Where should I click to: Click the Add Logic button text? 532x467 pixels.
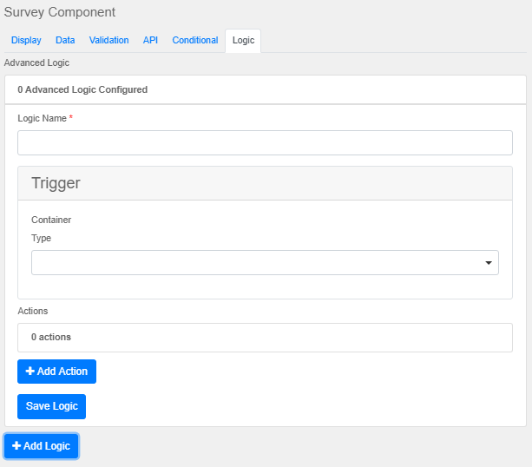47,446
